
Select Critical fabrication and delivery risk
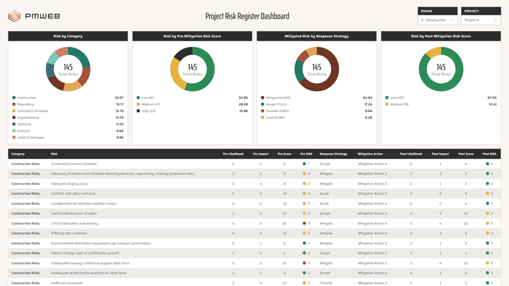click(x=74, y=223)
